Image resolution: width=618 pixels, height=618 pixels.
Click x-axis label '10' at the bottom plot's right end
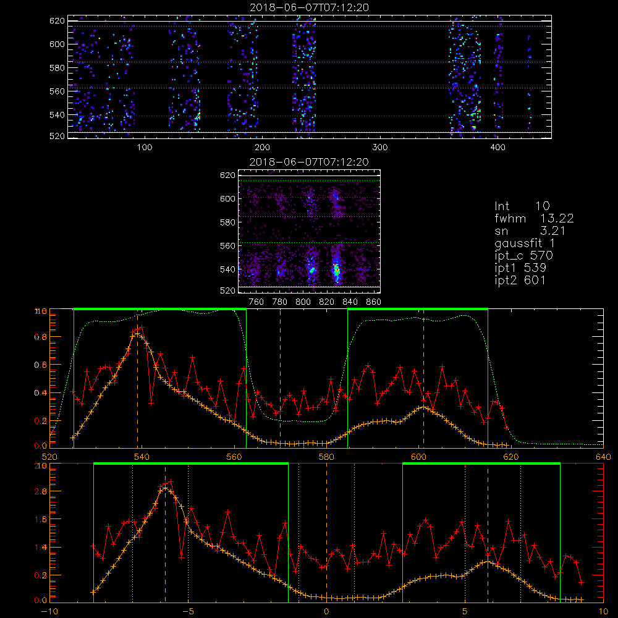pos(603,612)
